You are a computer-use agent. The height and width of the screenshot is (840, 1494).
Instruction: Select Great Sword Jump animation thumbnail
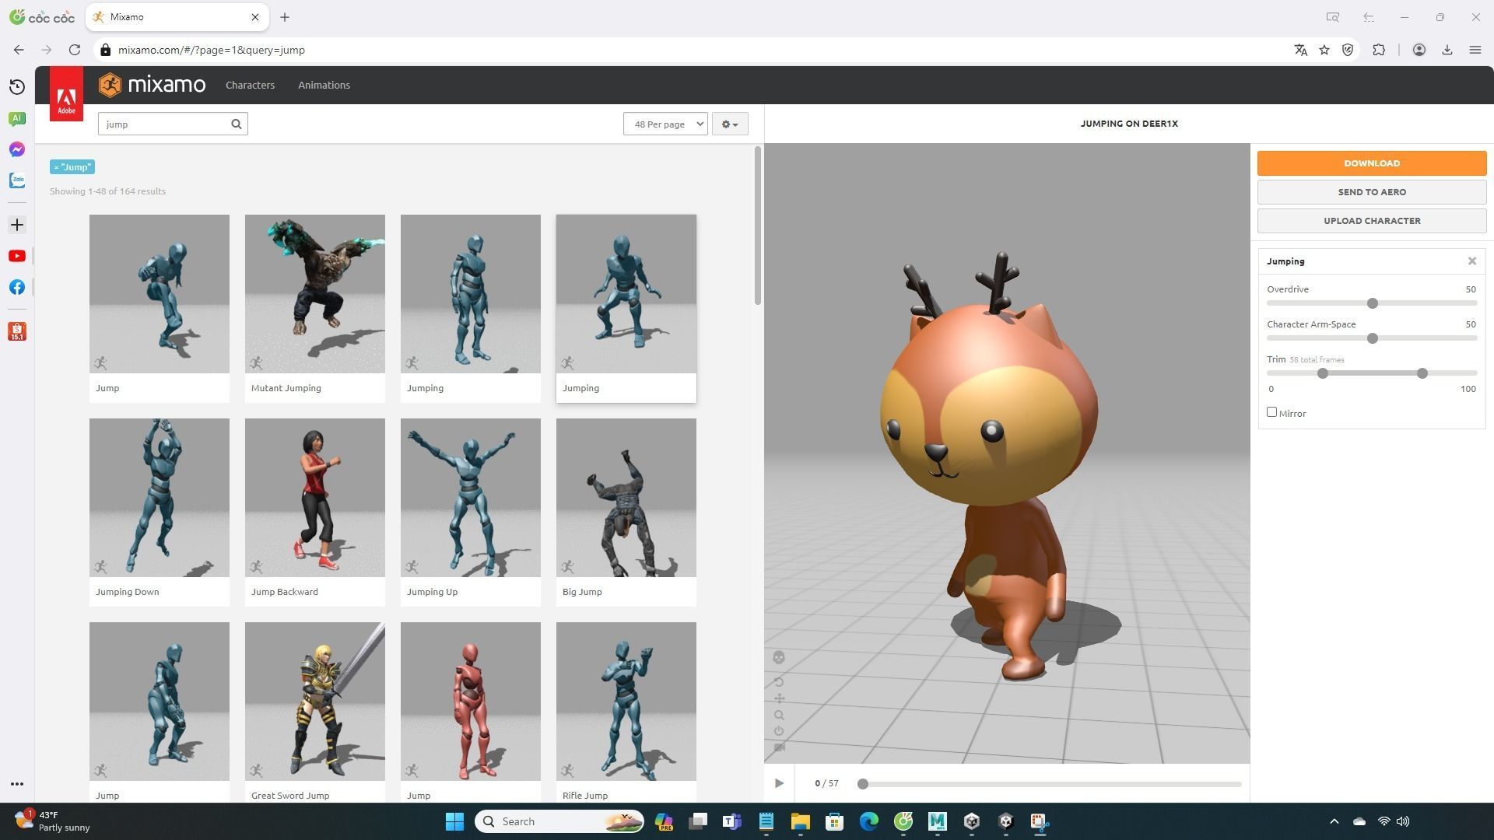tap(314, 702)
